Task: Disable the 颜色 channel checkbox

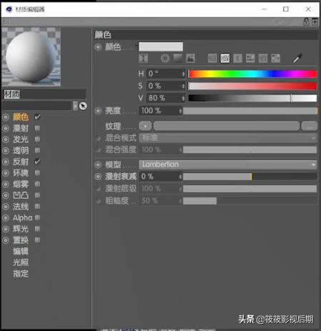Action: pyautogui.click(x=37, y=117)
